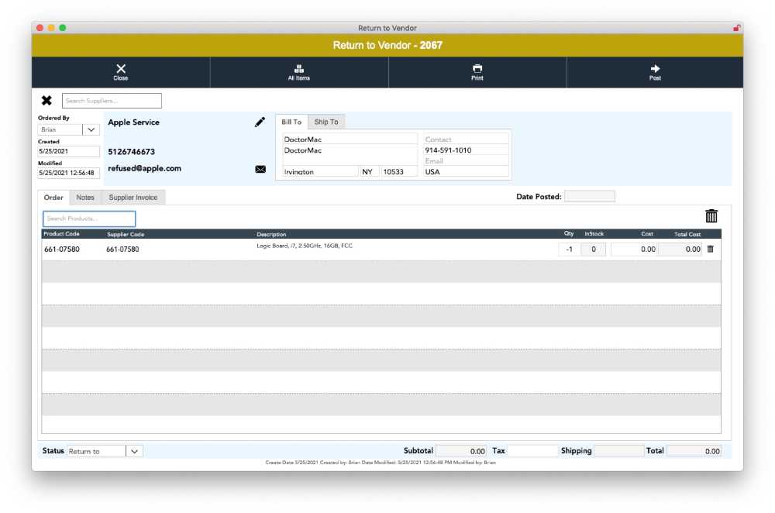
Task: Expand the Ordered By dropdown
Action: click(x=91, y=129)
